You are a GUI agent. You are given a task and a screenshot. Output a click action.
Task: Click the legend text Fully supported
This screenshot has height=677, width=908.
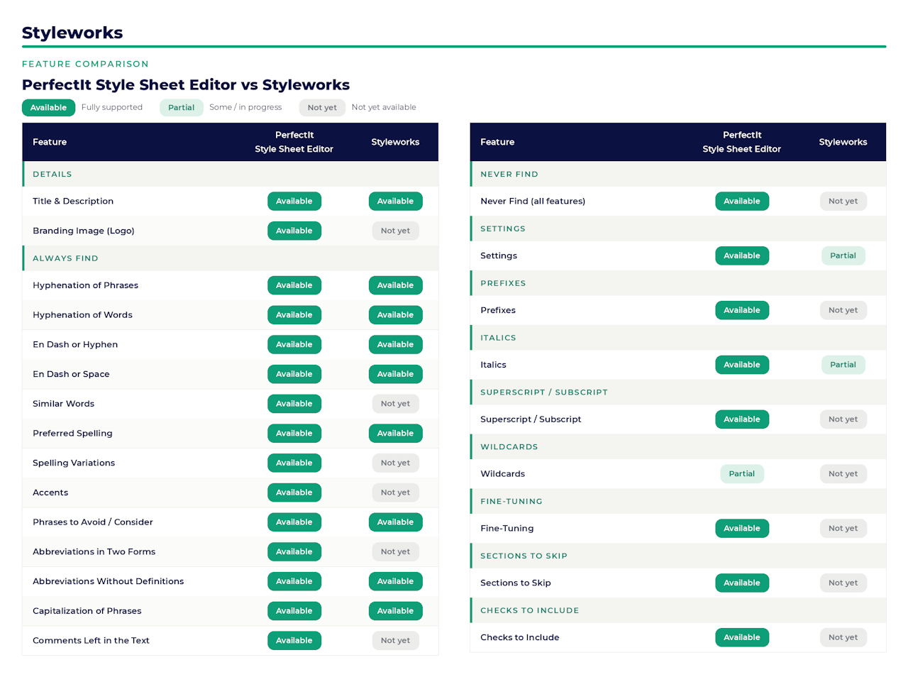[112, 107]
